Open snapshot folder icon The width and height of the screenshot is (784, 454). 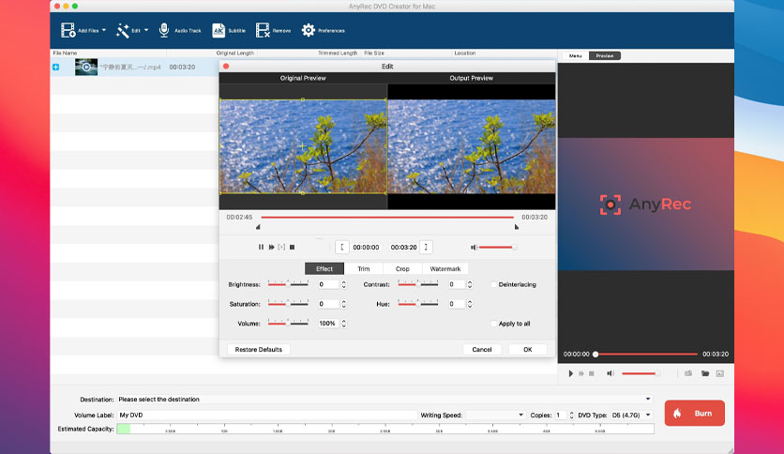pyautogui.click(x=705, y=373)
